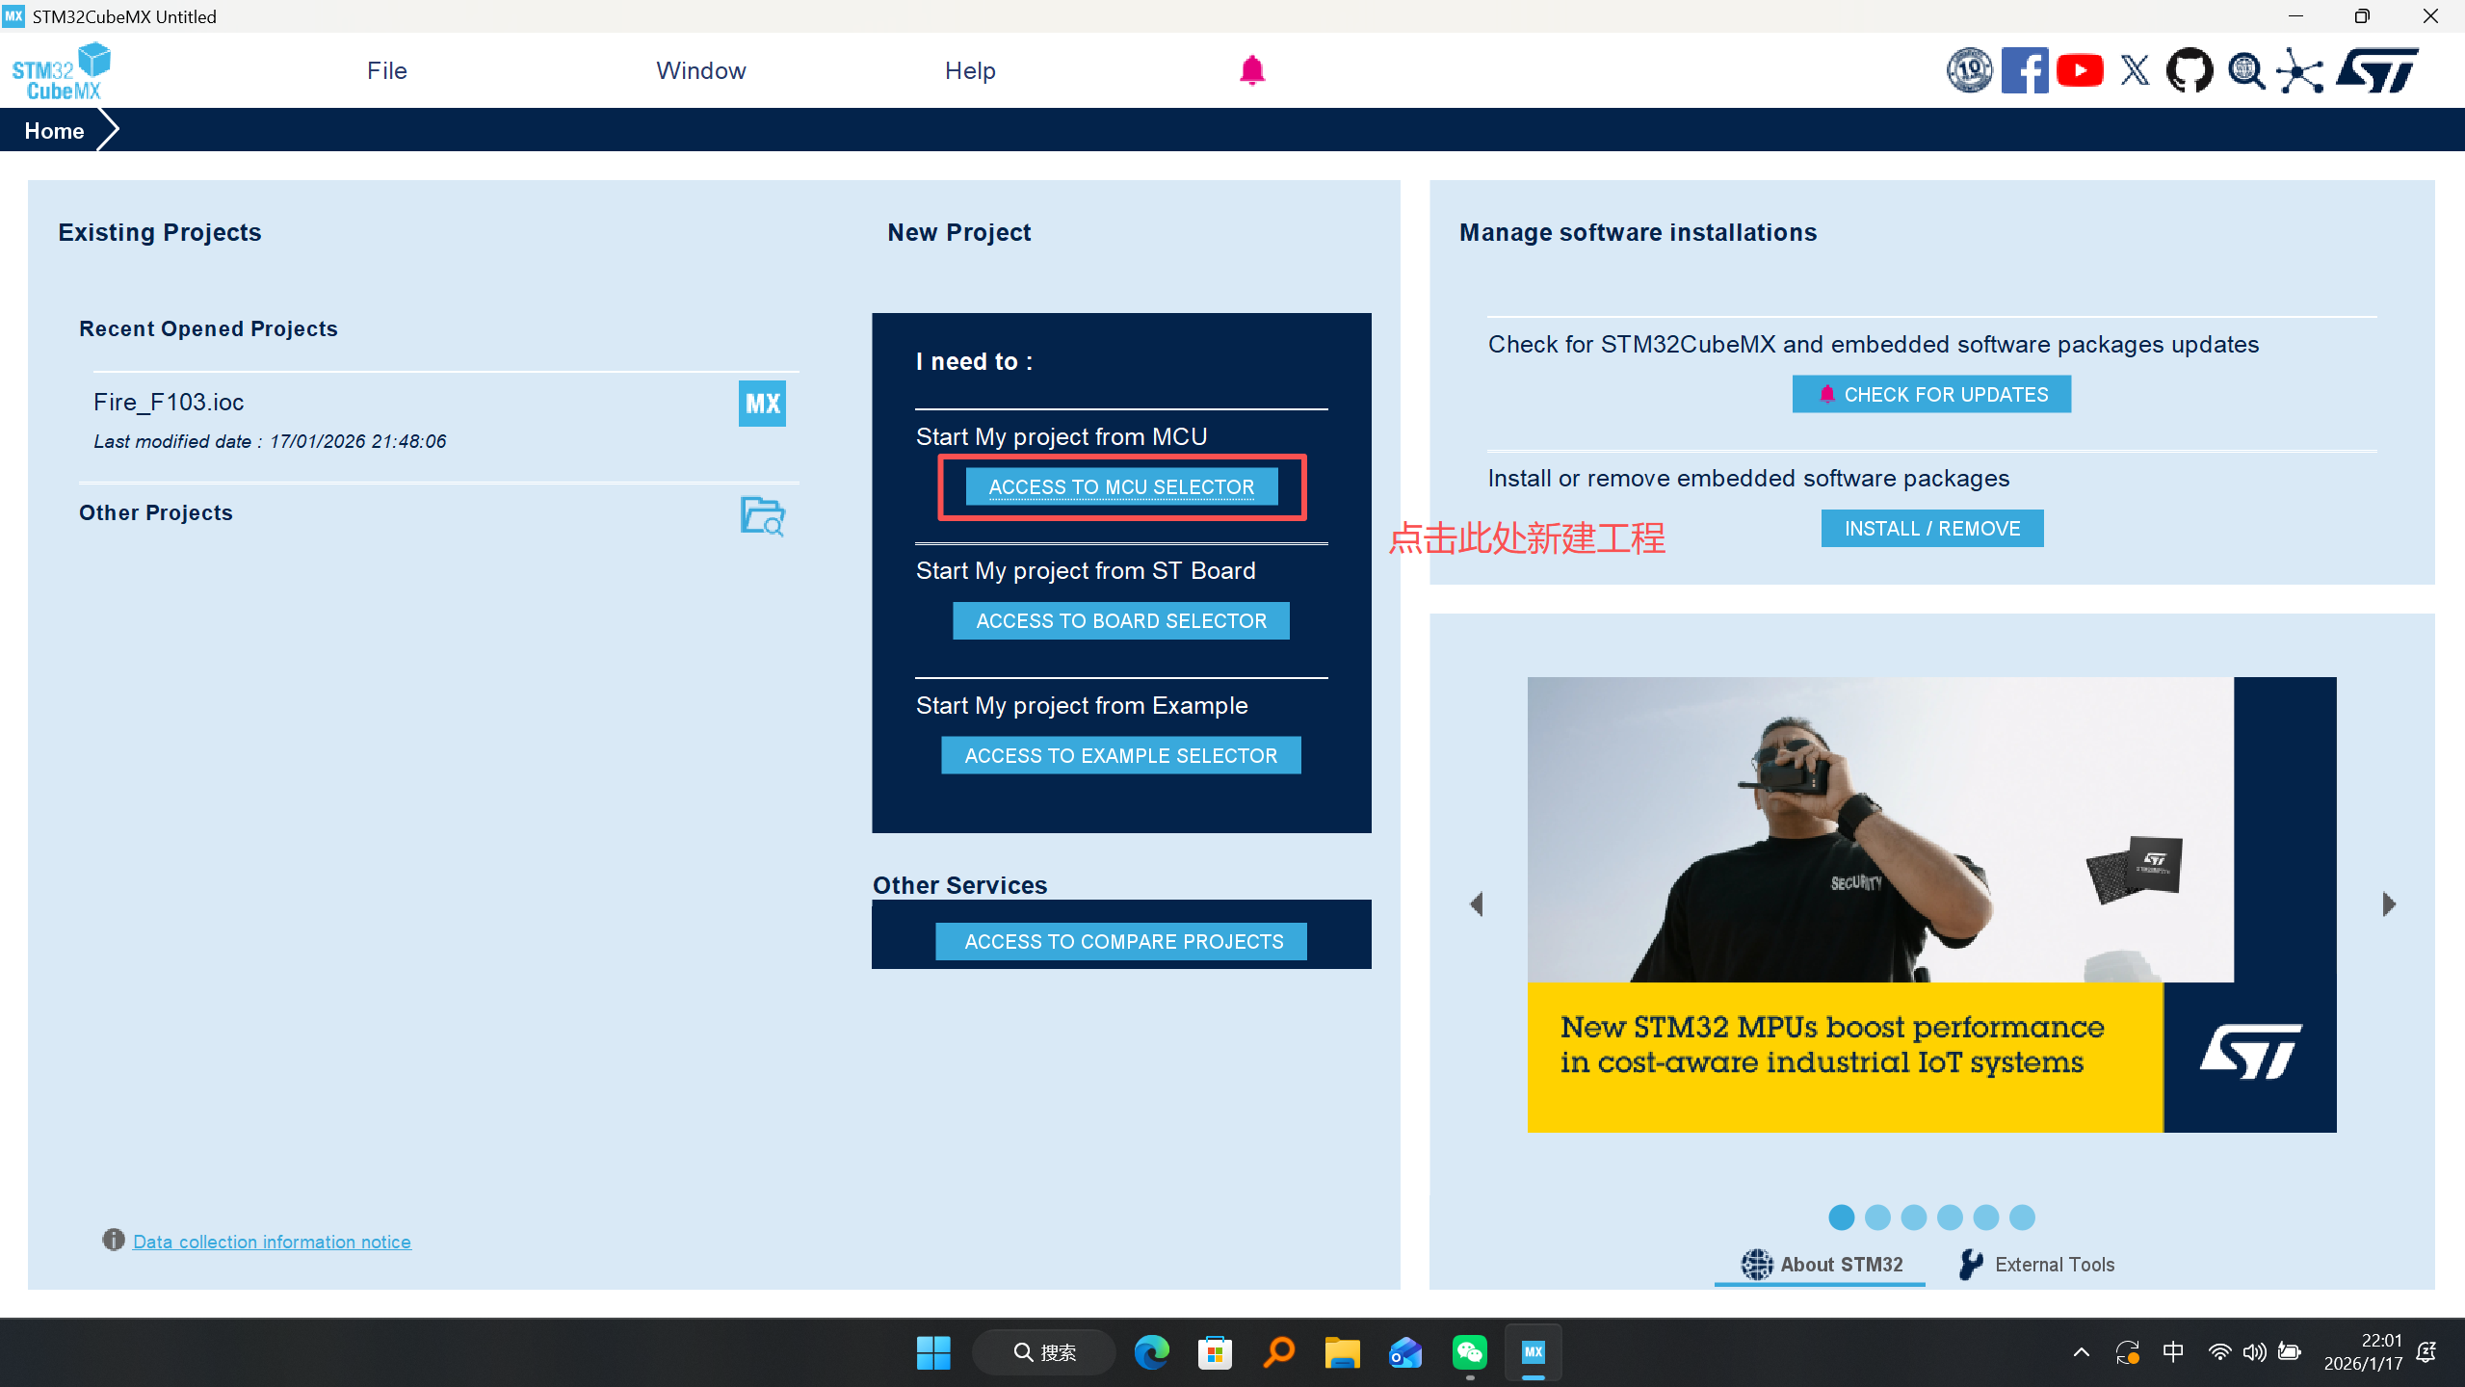Show next banner with right arrow
The height and width of the screenshot is (1387, 2465).
[x=2388, y=903]
